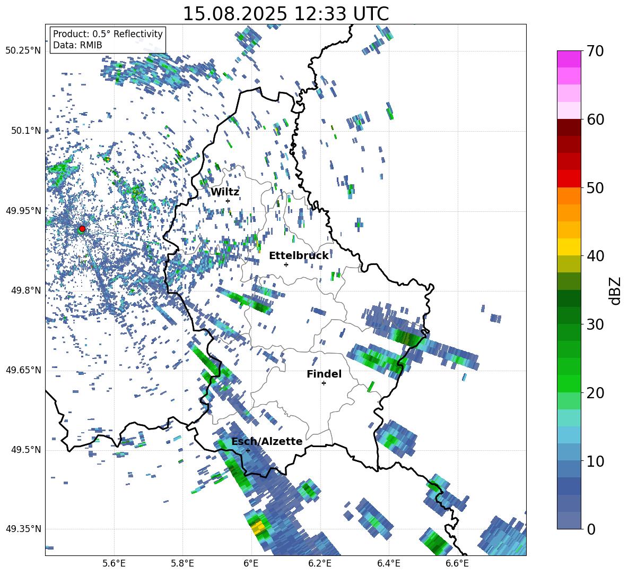This screenshot has width=628, height=574.
Task: Click the Esch/Alzette city label
Action: [x=267, y=441]
